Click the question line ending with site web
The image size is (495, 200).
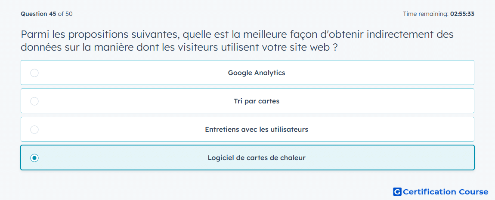coord(180,47)
